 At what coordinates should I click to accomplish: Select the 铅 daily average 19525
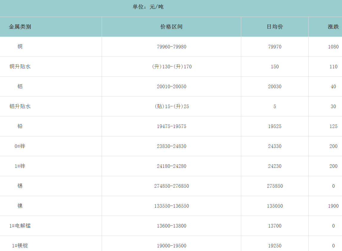[x=275, y=126]
